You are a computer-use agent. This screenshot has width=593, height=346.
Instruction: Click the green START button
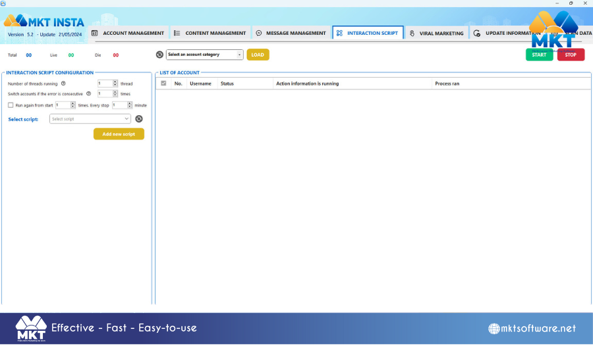pyautogui.click(x=539, y=55)
